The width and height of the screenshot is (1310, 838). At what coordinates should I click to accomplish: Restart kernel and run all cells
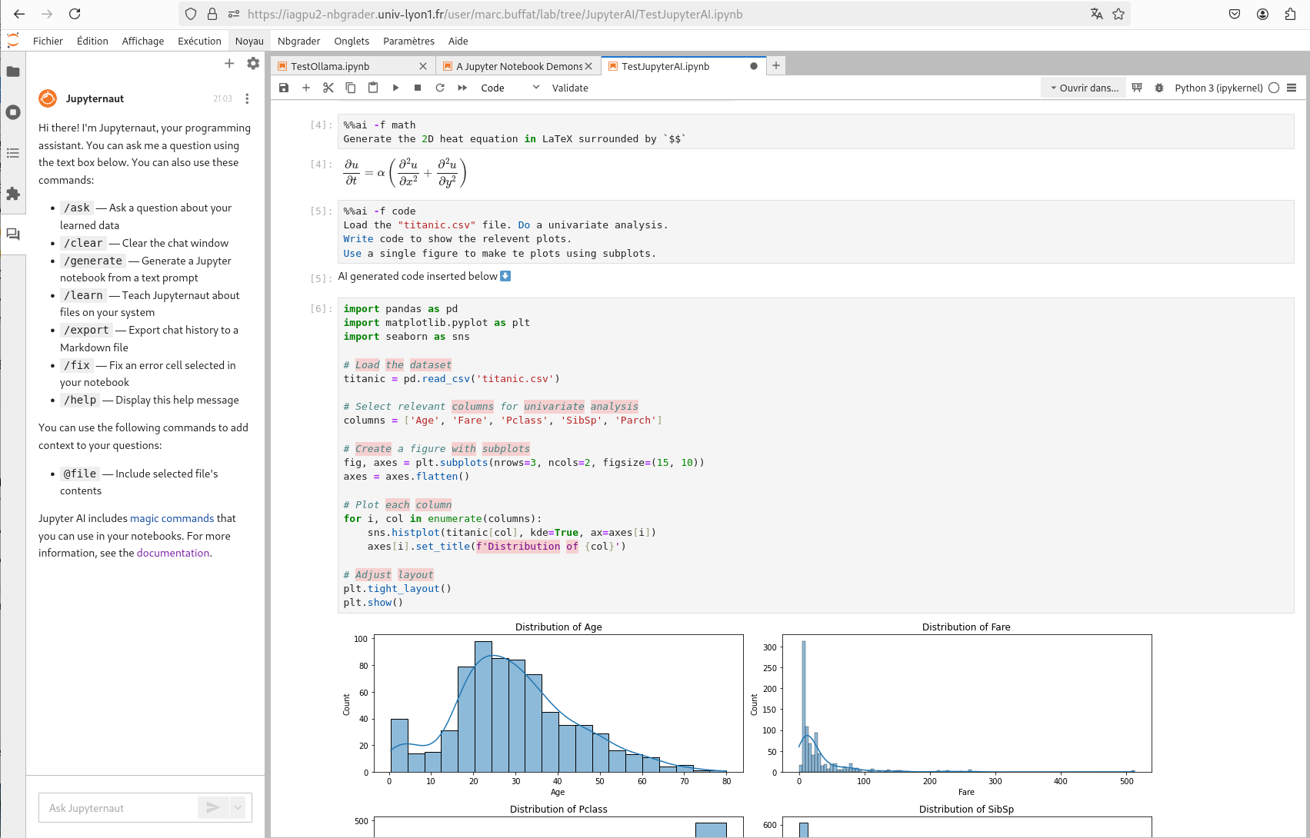click(462, 88)
